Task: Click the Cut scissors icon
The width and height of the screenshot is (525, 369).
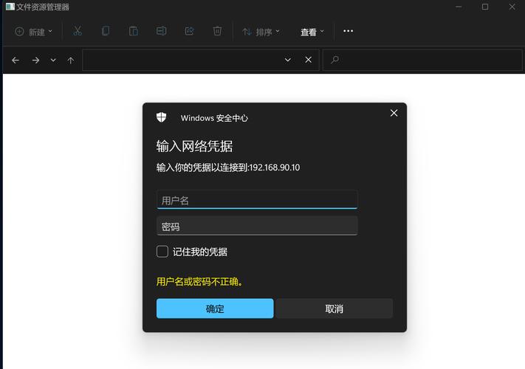Action: (78, 31)
